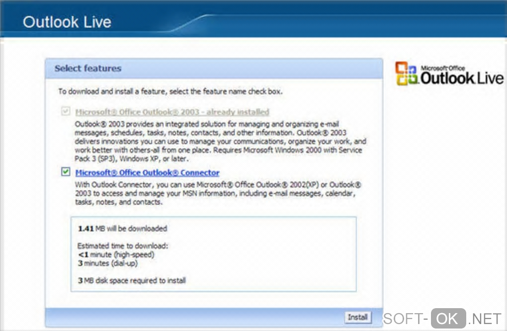Click the '3 MB disk space required to install' line
This screenshot has width=507, height=331.
click(x=132, y=280)
